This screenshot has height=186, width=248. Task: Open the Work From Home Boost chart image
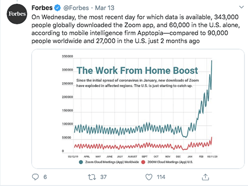tap(138, 109)
